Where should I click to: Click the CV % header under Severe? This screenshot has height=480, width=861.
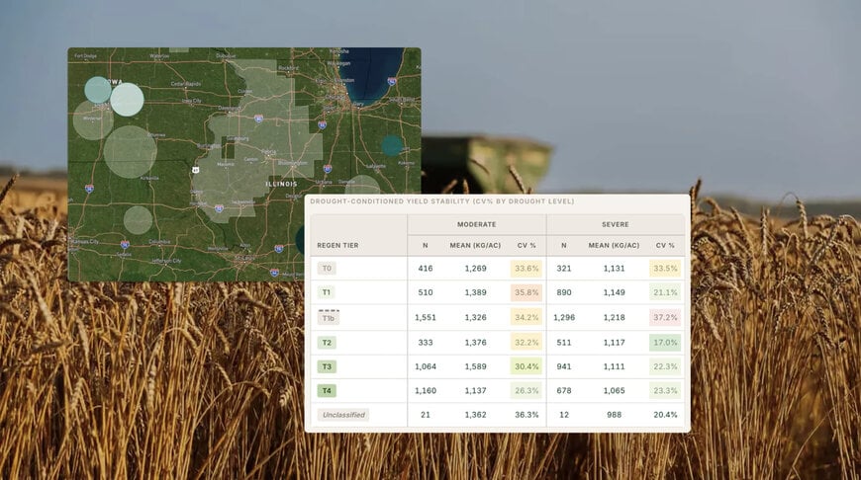click(665, 246)
